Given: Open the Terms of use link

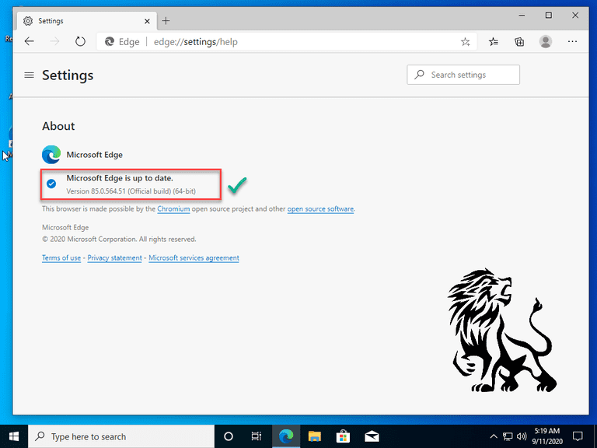Looking at the screenshot, I should [61, 258].
